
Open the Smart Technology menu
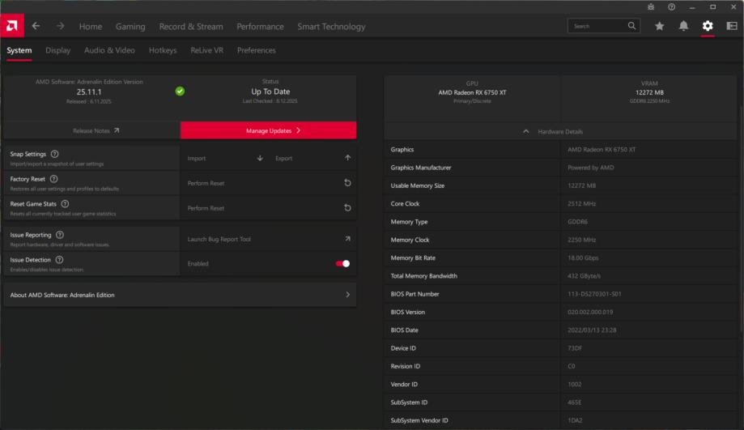coord(331,27)
